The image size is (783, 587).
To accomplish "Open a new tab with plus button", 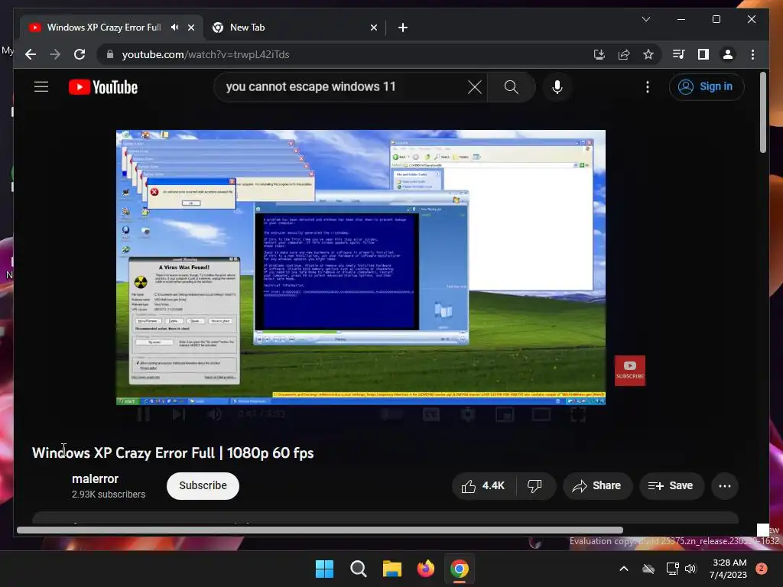I will click(403, 28).
